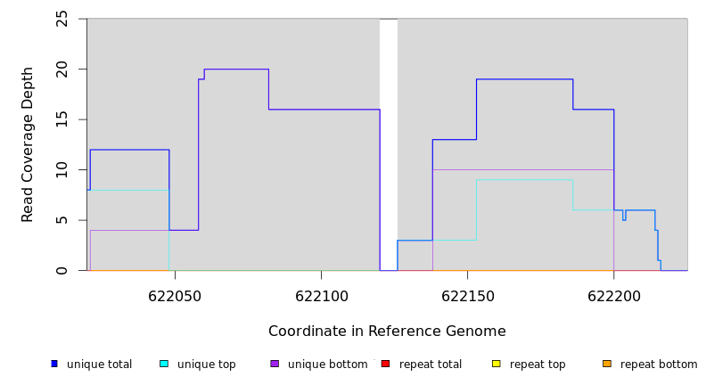Click the cyan unique top legend swatch
The image size is (706, 385).
click(164, 364)
